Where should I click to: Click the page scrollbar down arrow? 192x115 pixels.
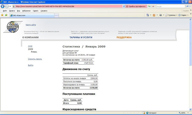point(190,109)
